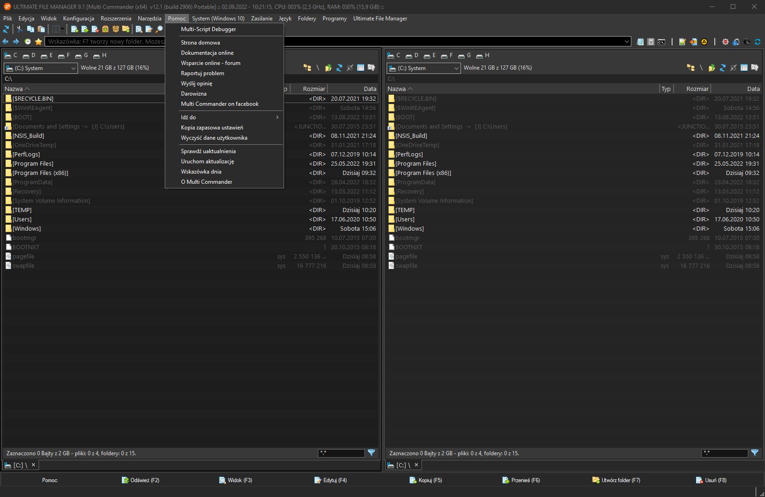Image resolution: width=765 pixels, height=497 pixels.
Task: Select [Users] folder in left panel
Action: tap(190, 219)
